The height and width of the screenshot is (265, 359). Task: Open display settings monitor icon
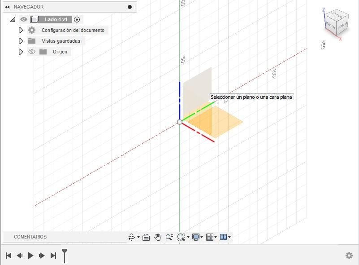196,237
